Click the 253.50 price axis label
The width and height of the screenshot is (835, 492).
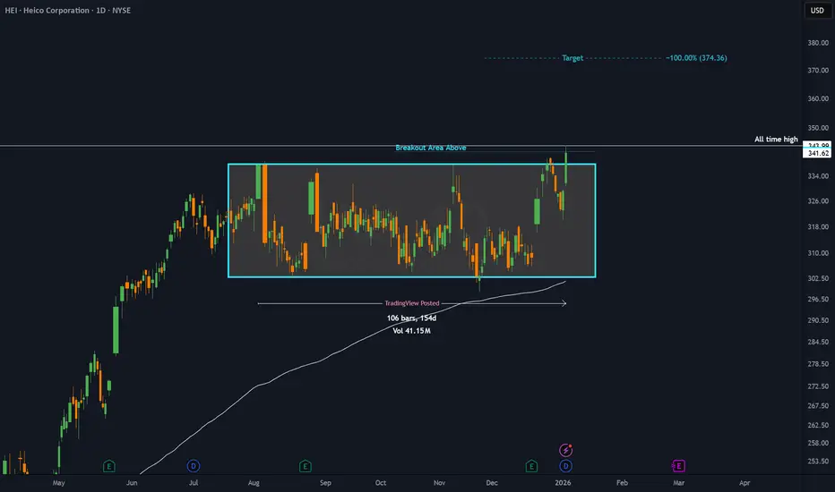(x=818, y=462)
